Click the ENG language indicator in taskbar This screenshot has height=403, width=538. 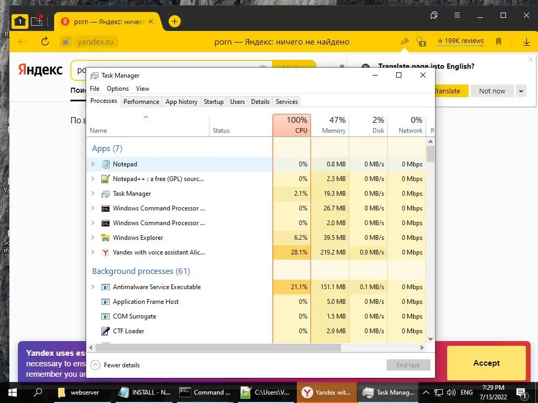click(x=467, y=393)
